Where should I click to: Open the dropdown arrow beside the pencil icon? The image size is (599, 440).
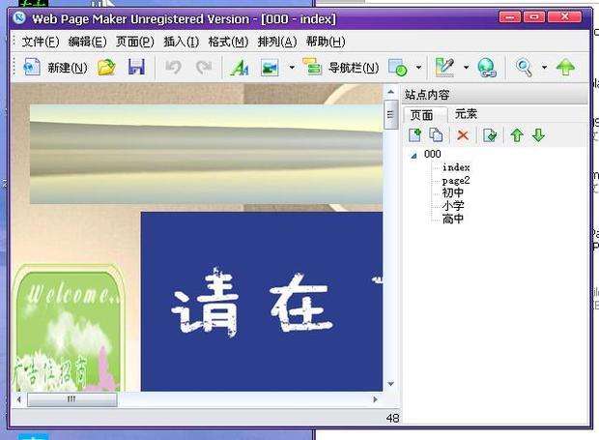tap(466, 68)
